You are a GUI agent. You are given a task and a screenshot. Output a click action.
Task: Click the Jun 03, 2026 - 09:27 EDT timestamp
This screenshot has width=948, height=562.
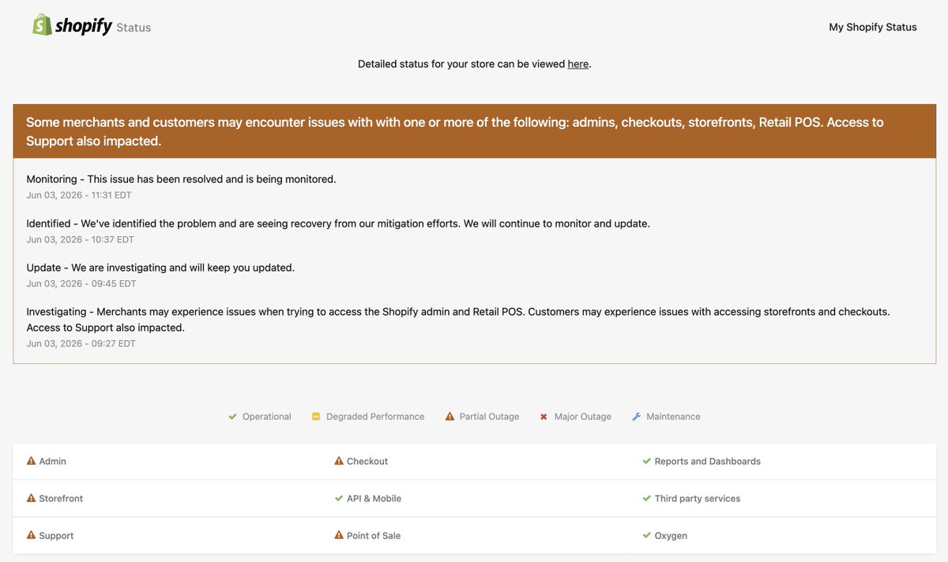coord(81,343)
